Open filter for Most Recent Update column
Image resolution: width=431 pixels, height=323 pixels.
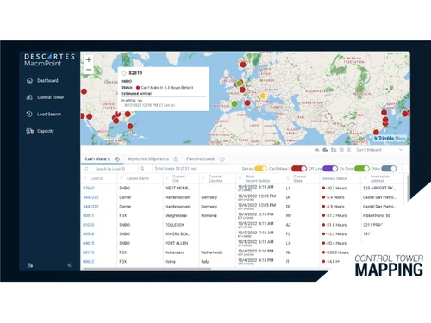(x=240, y=178)
